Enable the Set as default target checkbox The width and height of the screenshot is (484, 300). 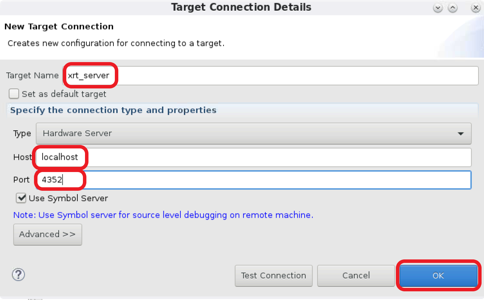[14, 94]
